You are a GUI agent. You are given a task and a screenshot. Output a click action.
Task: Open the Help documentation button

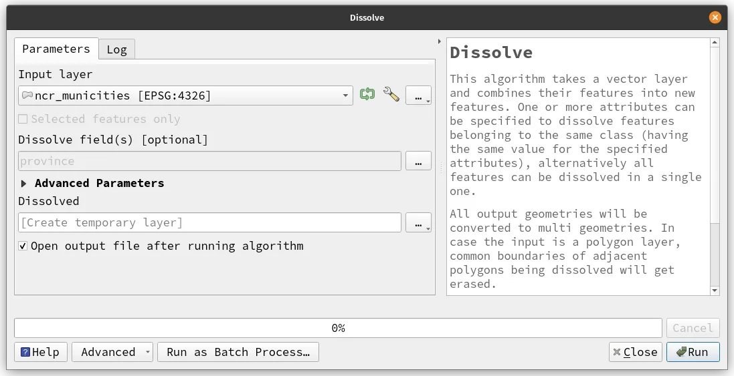(41, 352)
